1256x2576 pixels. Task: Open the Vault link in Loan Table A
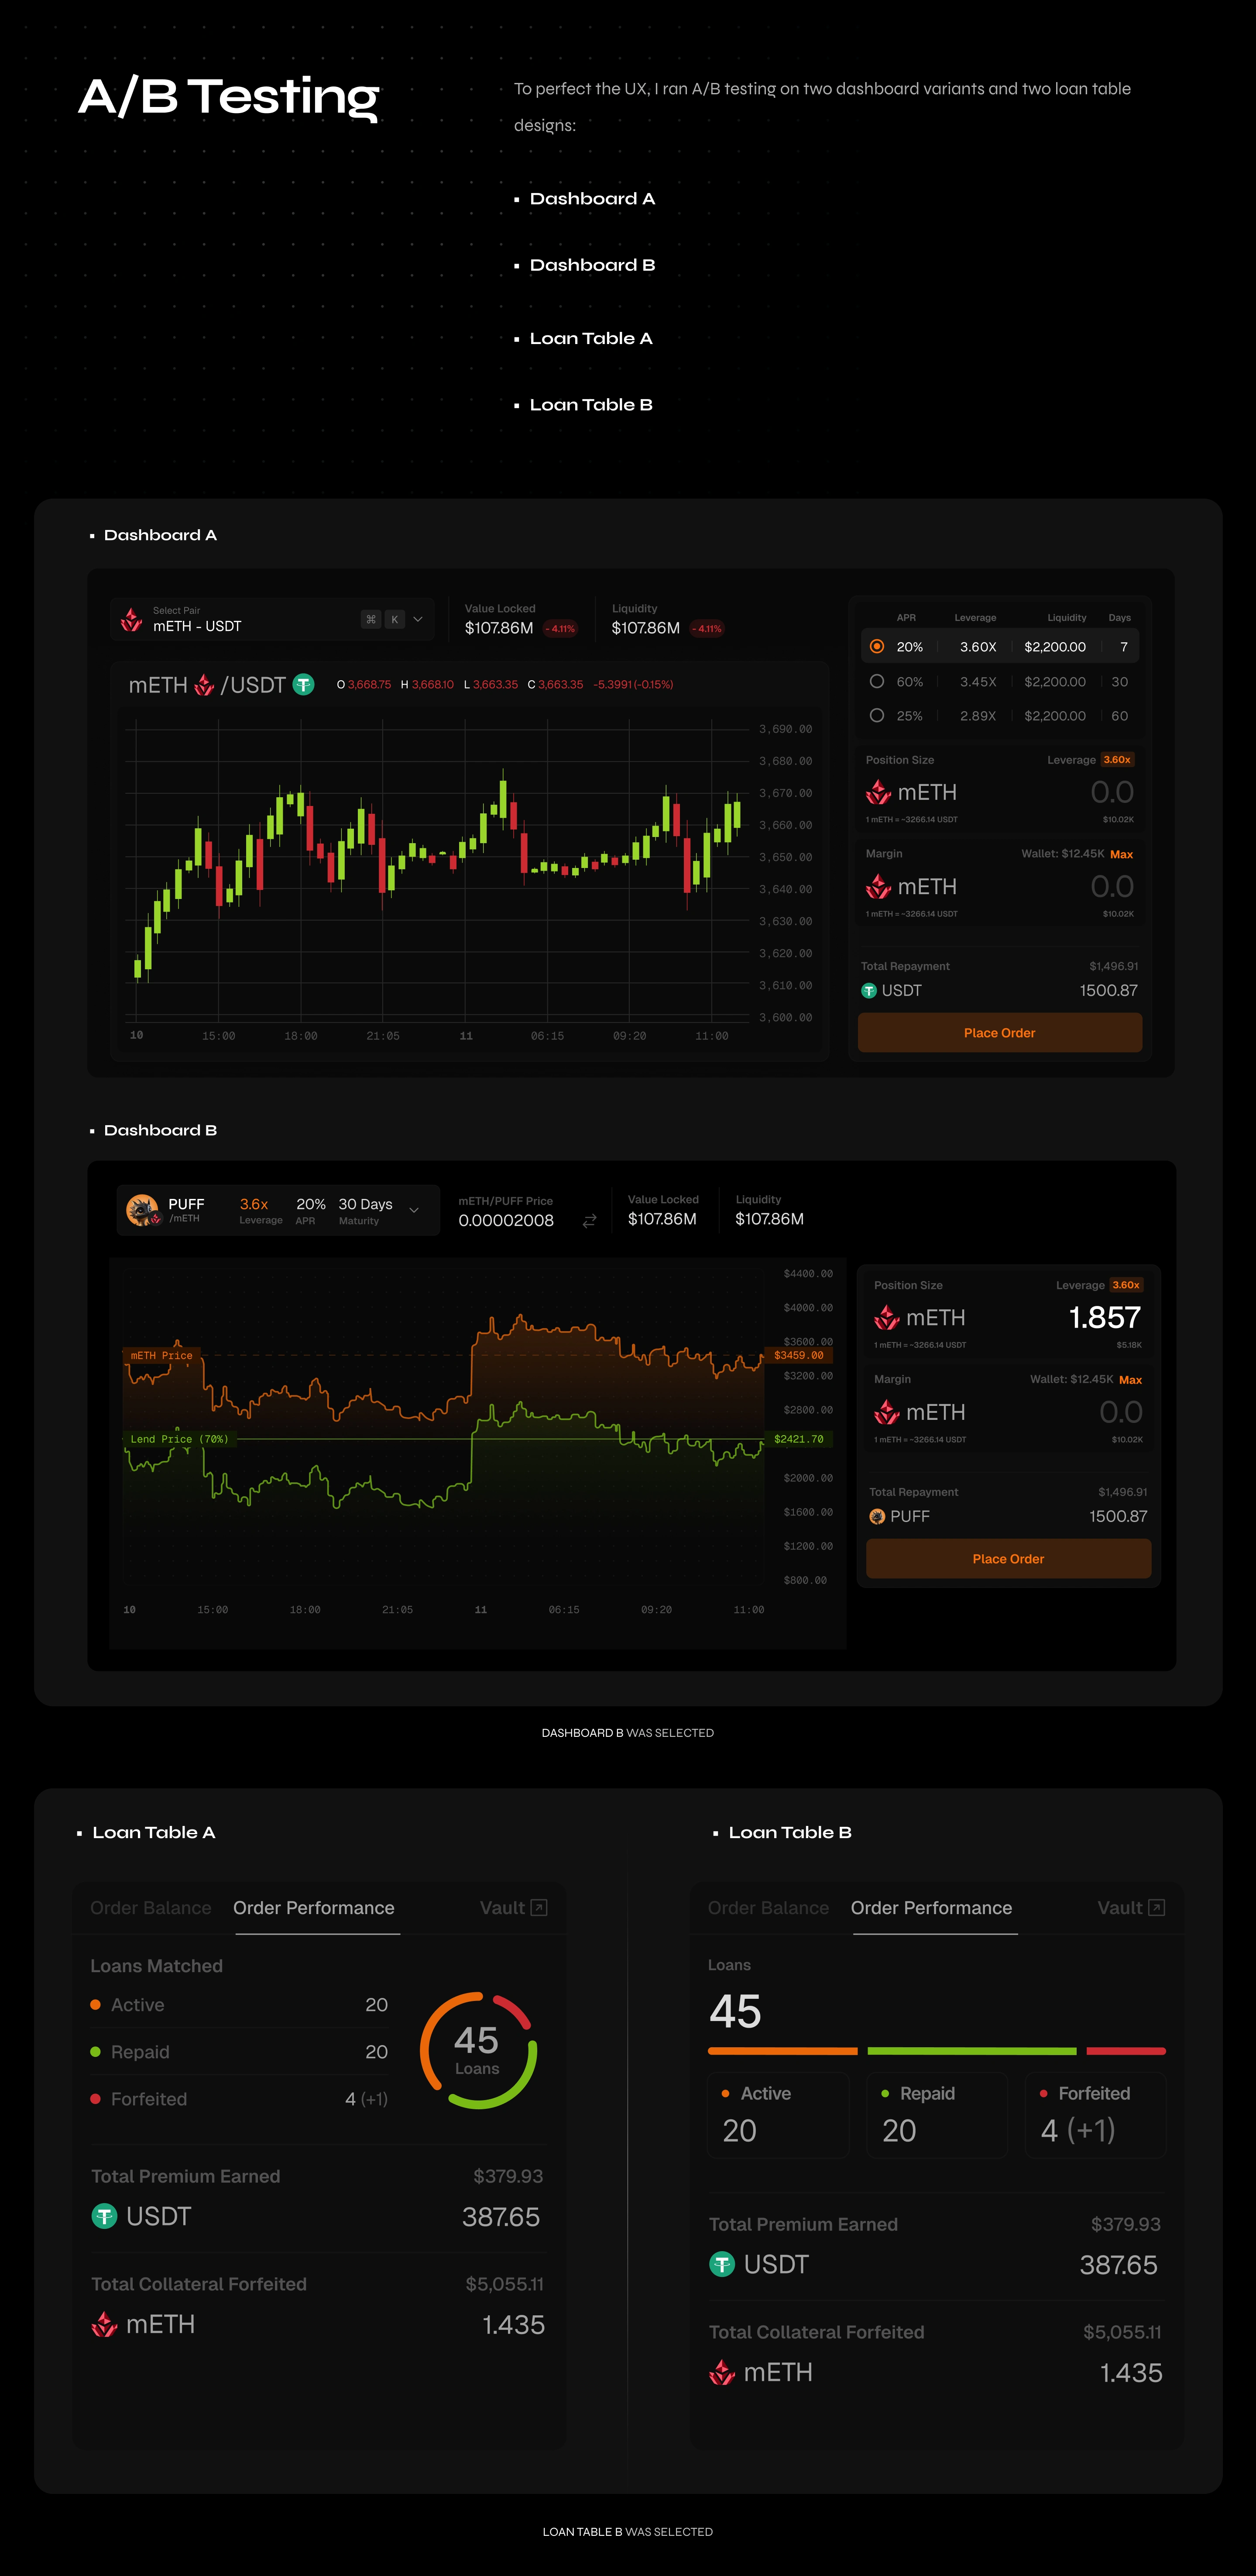pos(513,1908)
